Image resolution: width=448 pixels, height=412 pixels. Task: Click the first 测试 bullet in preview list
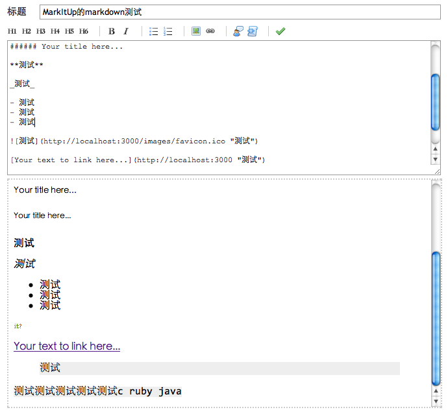[x=50, y=284]
